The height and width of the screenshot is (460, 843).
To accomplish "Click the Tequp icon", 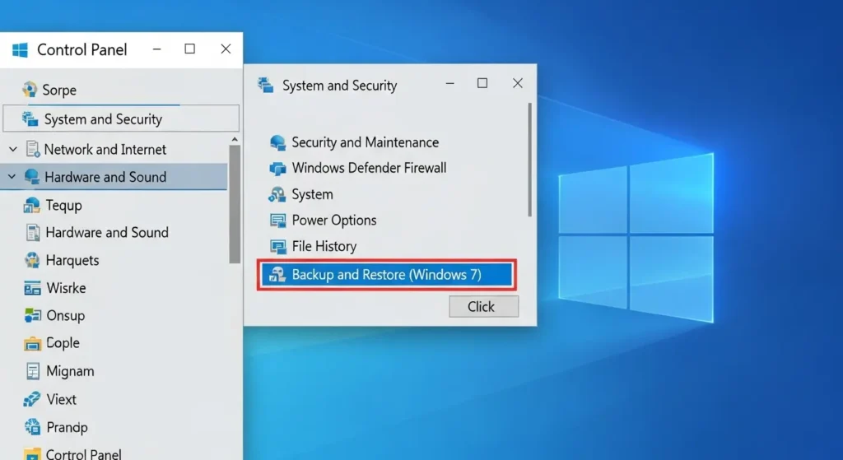I will [x=32, y=205].
